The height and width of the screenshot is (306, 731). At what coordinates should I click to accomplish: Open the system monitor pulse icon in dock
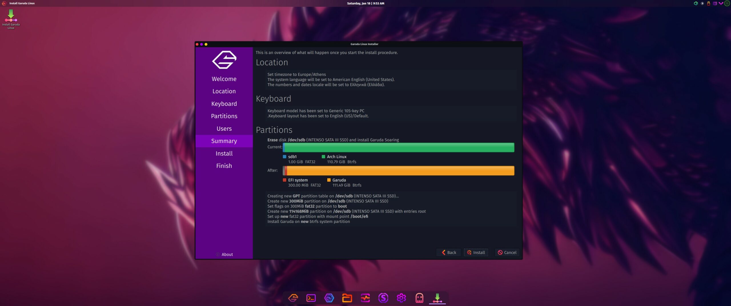[365, 298]
